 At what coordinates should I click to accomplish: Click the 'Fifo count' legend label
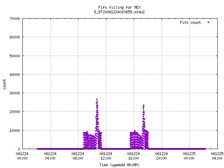click(190, 22)
